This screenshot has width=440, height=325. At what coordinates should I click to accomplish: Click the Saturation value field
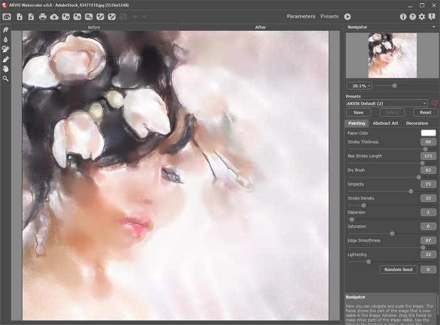tap(428, 226)
